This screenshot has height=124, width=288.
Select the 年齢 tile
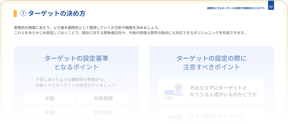click(x=50, y=99)
